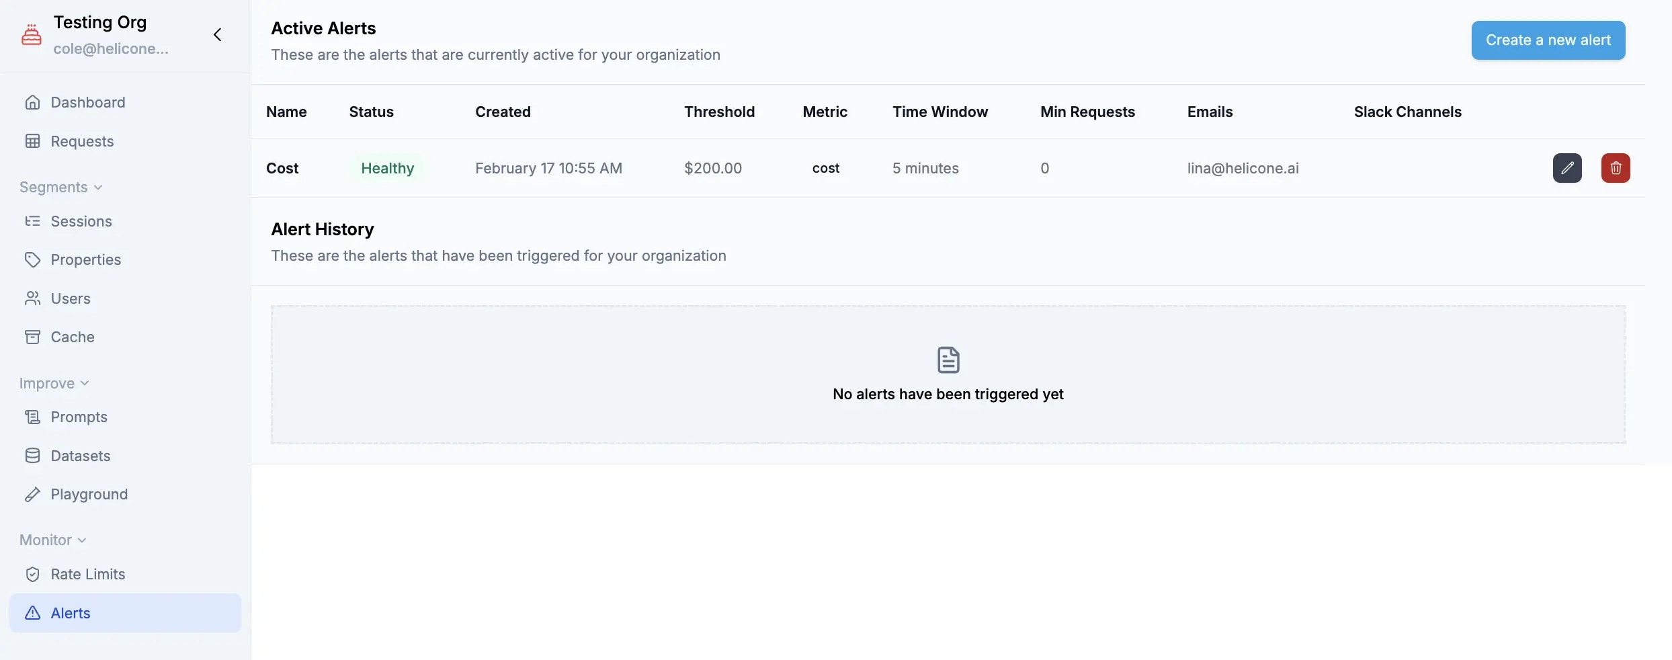Click the Alerts warning triangle icon
The height and width of the screenshot is (660, 1672).
pyautogui.click(x=32, y=613)
